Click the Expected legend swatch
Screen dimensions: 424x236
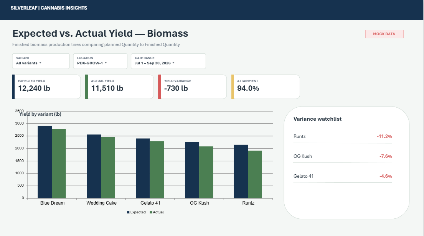click(128, 212)
